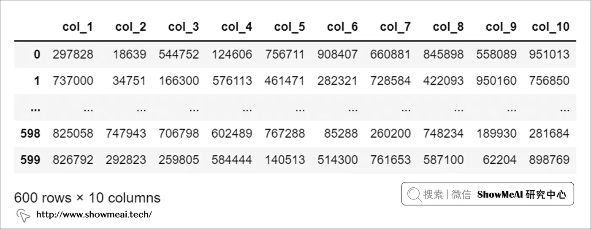This screenshot has height=229, width=591.
Task: Click cell value 18639 in col_2
Action: pyautogui.click(x=130, y=54)
